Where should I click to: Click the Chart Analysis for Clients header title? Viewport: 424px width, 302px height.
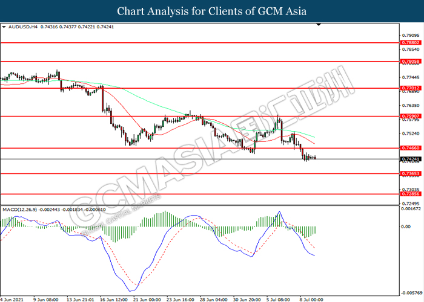[212, 11]
